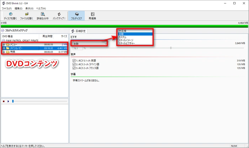Image resolution: width=249 pixels, height=148 pixels.
Task: Click the video compression ratio slider handle
Action: point(171,48)
